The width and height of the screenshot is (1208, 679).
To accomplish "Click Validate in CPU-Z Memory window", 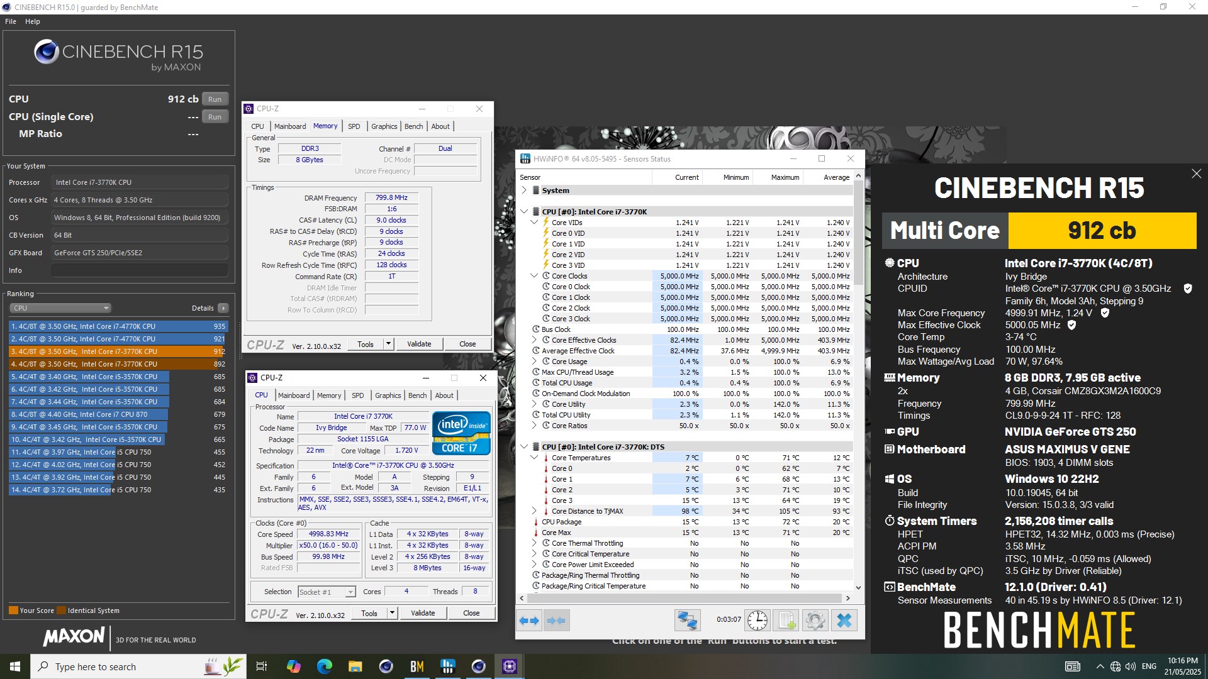I will click(x=419, y=344).
